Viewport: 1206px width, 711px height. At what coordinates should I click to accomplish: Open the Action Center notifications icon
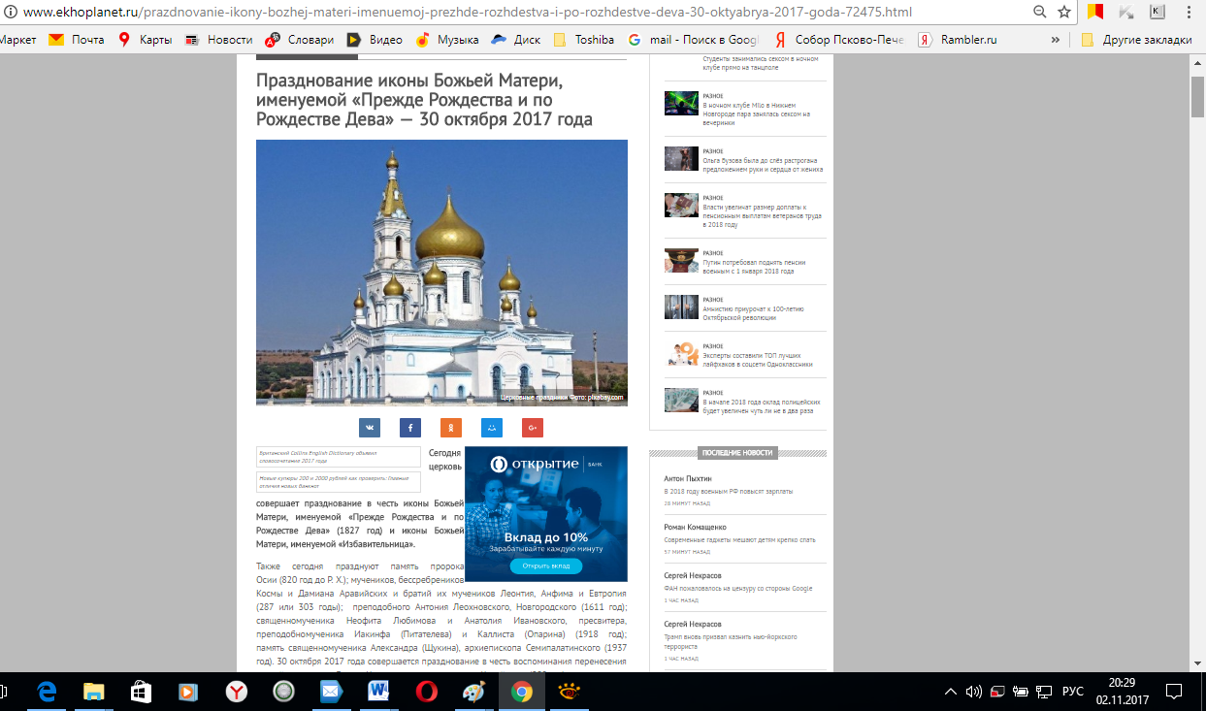point(1173,692)
